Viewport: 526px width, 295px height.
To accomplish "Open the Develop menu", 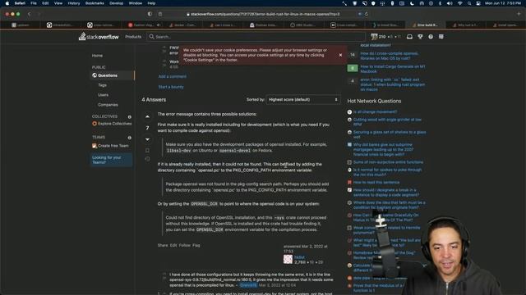I will tap(117, 3).
